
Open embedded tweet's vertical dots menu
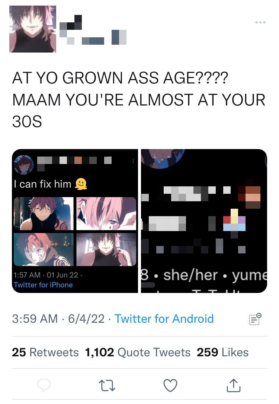[133, 161]
